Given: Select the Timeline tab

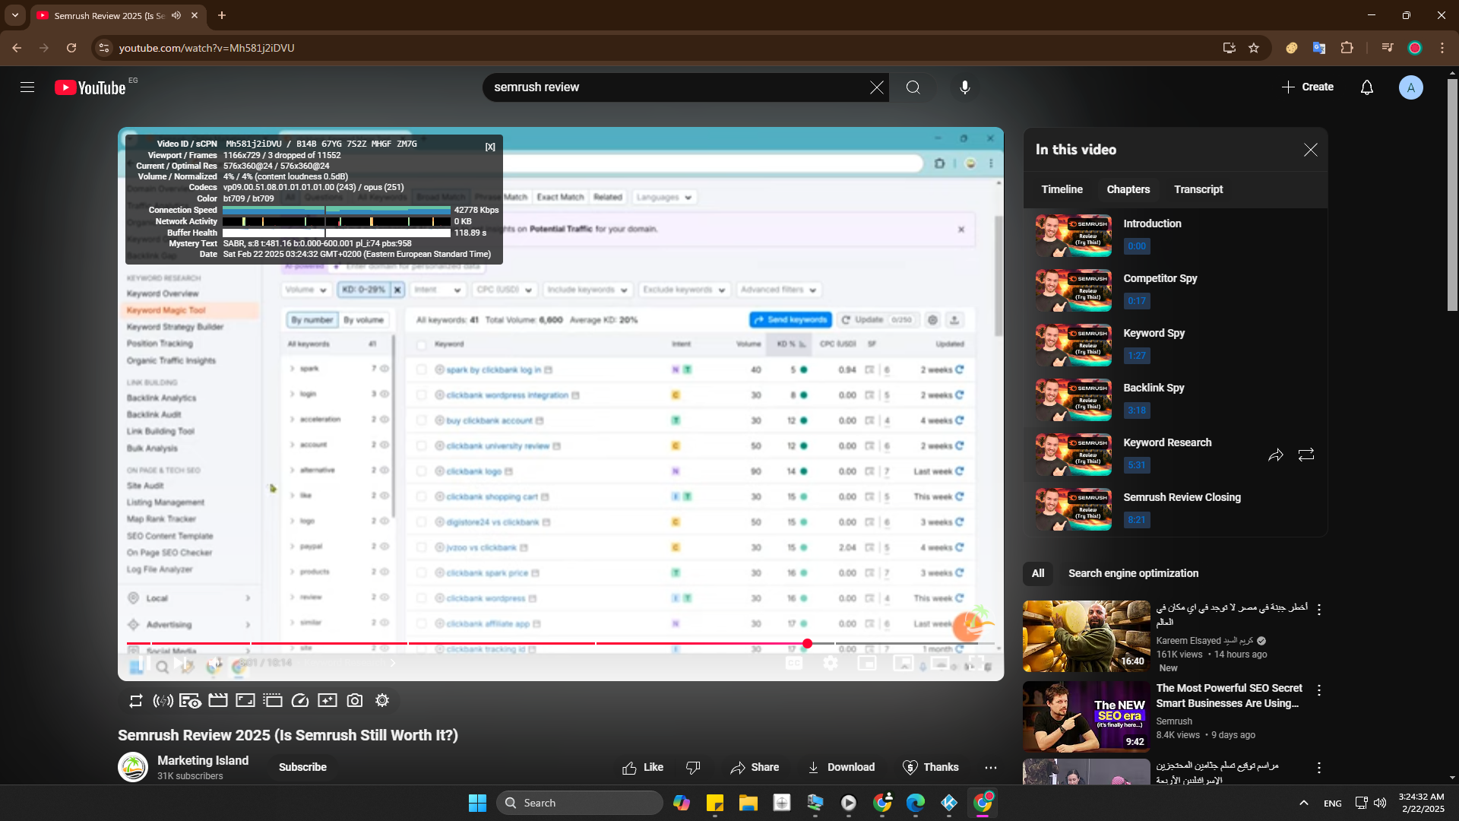Looking at the screenshot, I should [1062, 189].
